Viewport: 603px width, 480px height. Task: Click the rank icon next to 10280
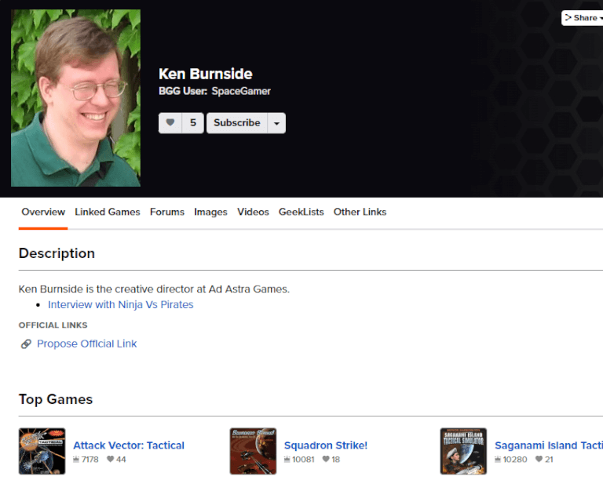[x=498, y=460]
